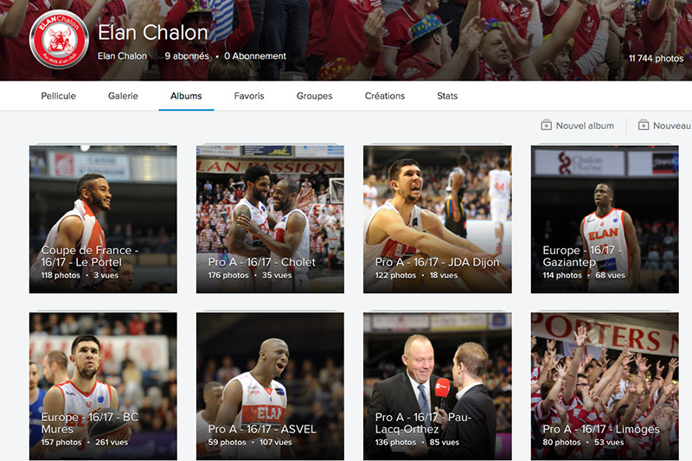Open the Coupe de France Le Portel album
The image size is (692, 461).
[103, 219]
